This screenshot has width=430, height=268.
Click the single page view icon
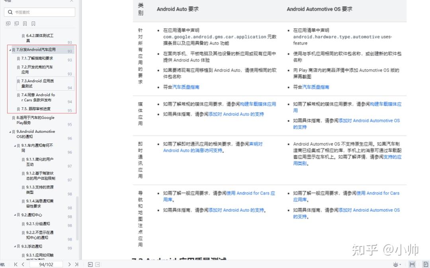[425, 264]
